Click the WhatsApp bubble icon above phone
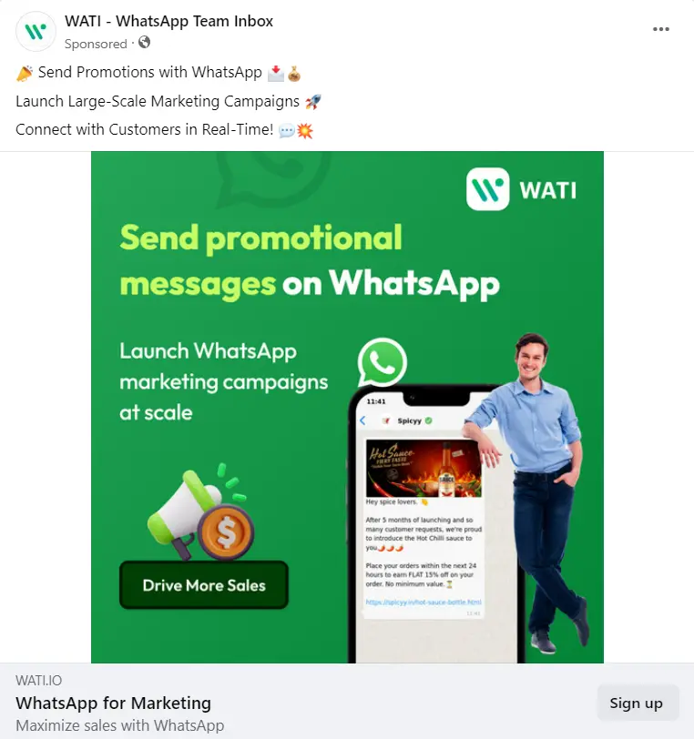The width and height of the screenshot is (694, 739). pyautogui.click(x=383, y=363)
